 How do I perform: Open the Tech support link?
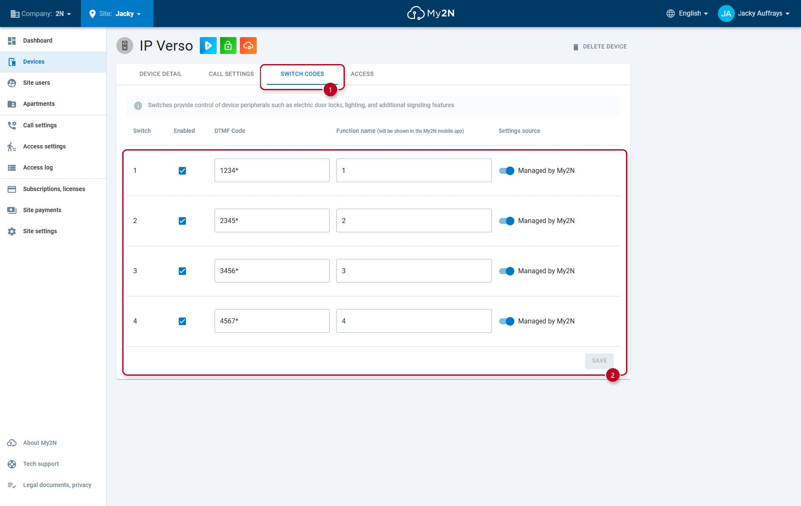point(53,464)
